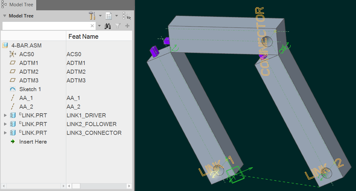Click the 4-BAR.ASM assembly icon
Image resolution: width=356 pixels, height=191 pixels.
[5, 45]
